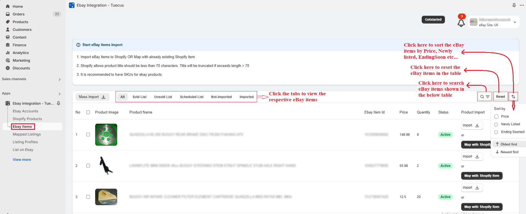Open the eBay account dropdown
The image size is (526, 214).
[x=494, y=22]
